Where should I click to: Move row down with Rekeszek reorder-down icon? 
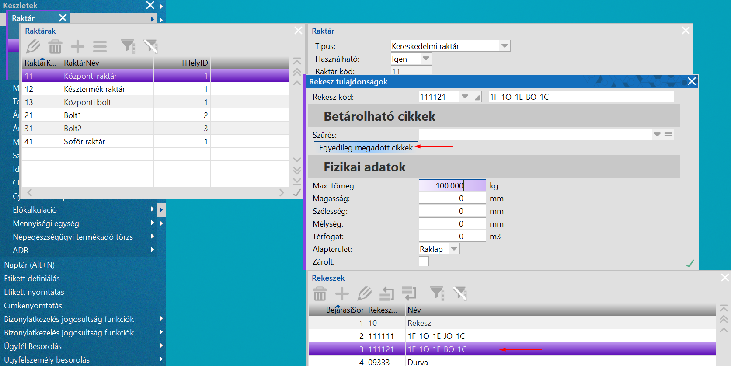point(409,293)
